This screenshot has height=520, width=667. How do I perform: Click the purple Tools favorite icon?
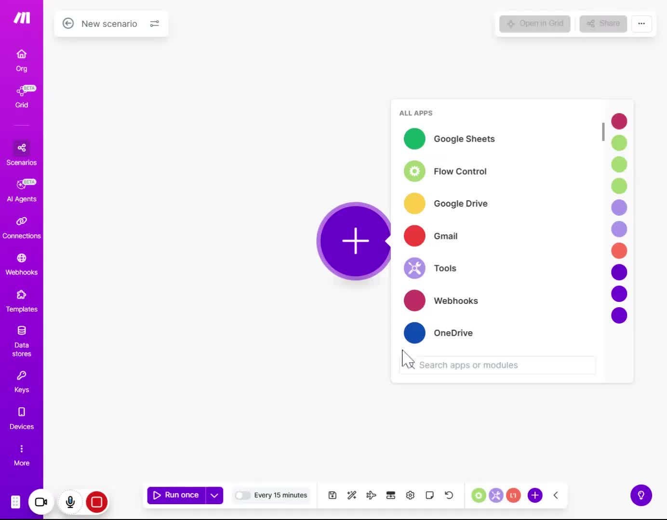click(x=496, y=495)
